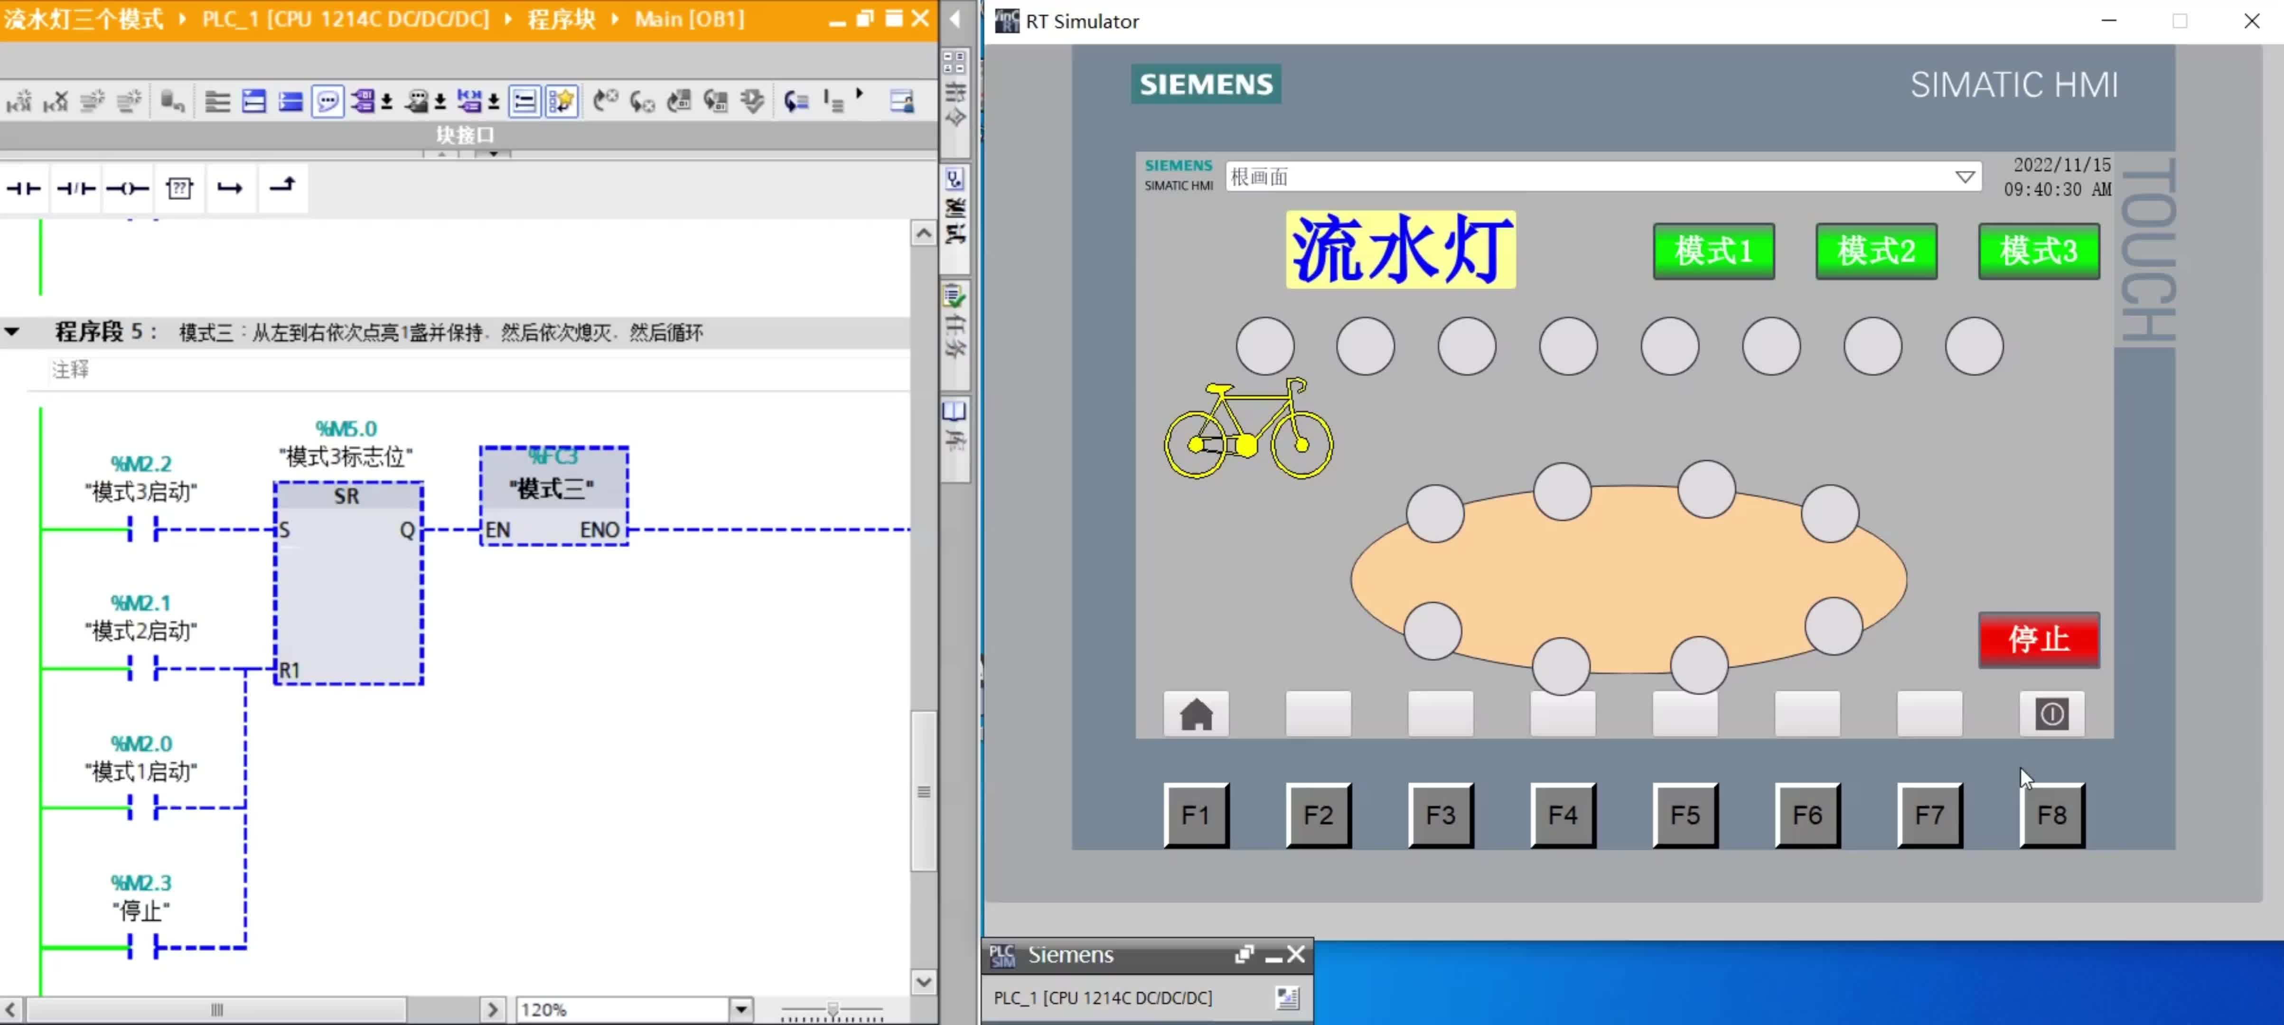This screenshot has width=2284, height=1025.
Task: Insert an output coil instruction
Action: click(x=127, y=188)
